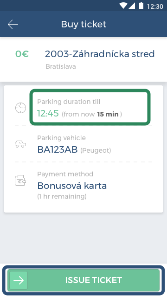Tap the car icon for parking vehicle
Screen dimensions: 167x297
click(20, 144)
